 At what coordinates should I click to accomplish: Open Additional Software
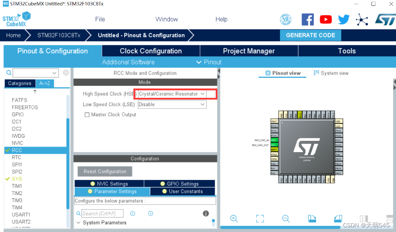pos(128,62)
